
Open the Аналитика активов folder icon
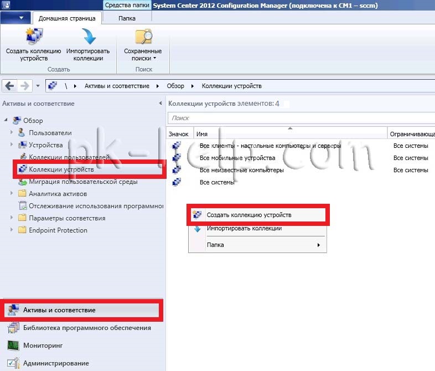(x=22, y=193)
